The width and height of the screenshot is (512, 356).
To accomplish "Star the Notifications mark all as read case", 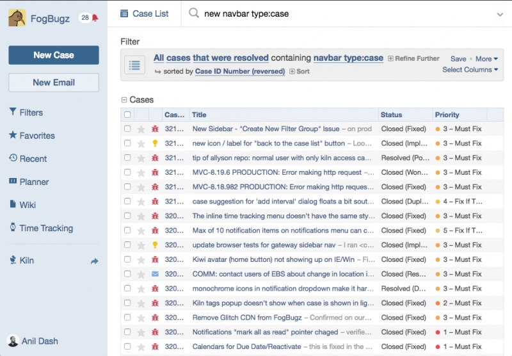I will point(141,332).
